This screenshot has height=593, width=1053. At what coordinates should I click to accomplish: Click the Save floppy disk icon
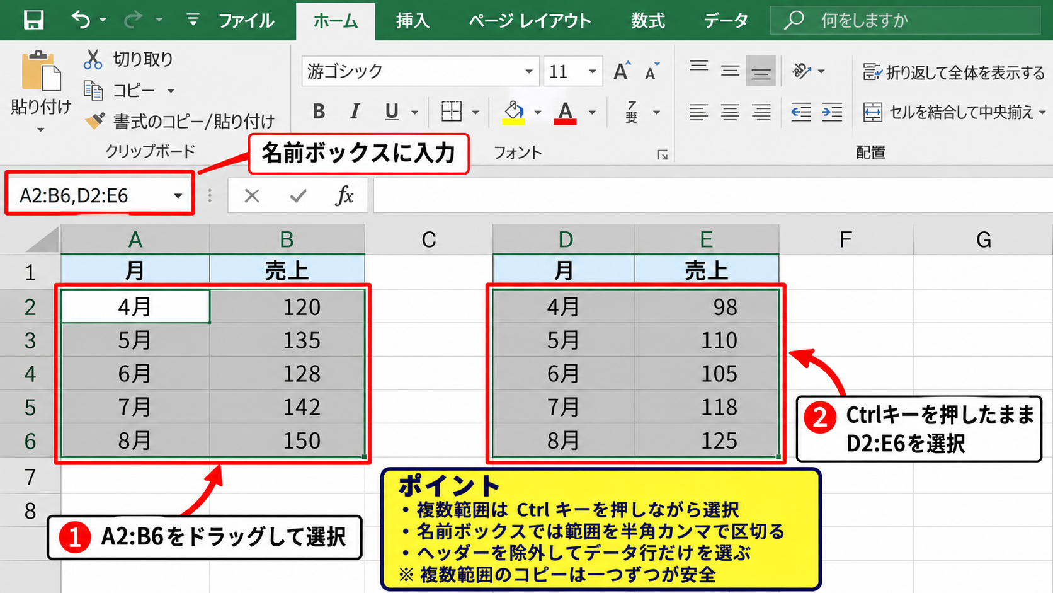[x=33, y=20]
